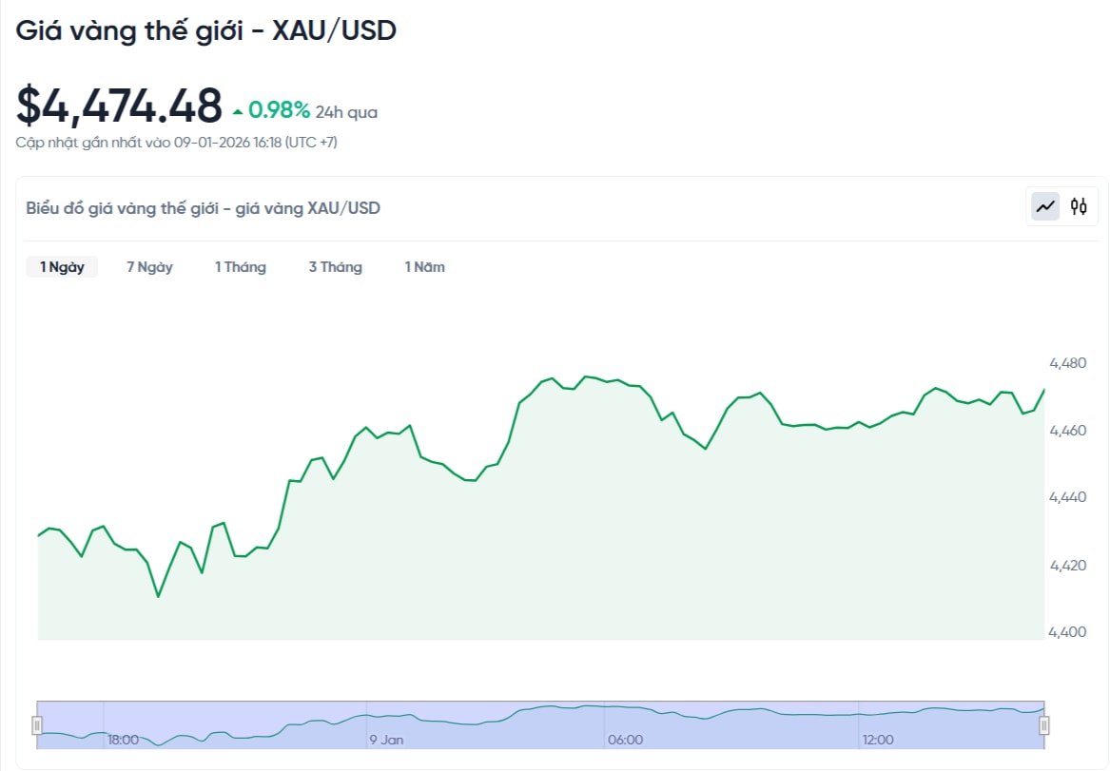Click the green up-arrow change indicator
The height and width of the screenshot is (771, 1110).
pos(238,112)
